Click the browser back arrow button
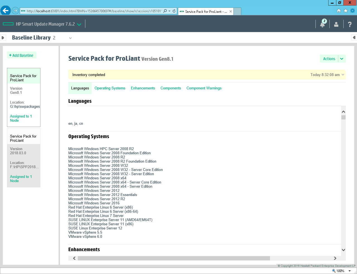 (6, 11)
